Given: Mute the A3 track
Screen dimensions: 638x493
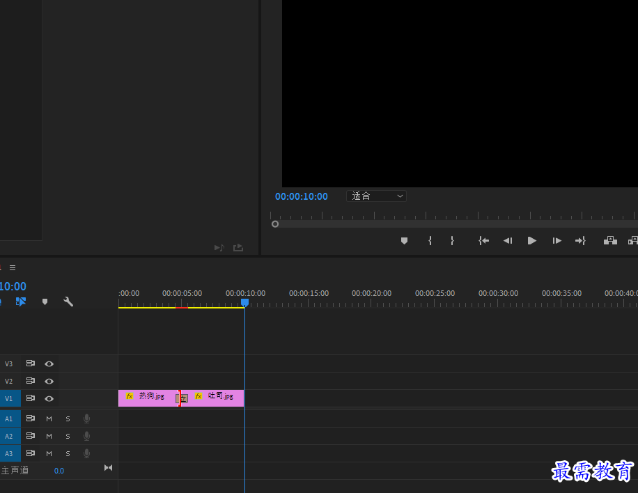Looking at the screenshot, I should [49, 453].
